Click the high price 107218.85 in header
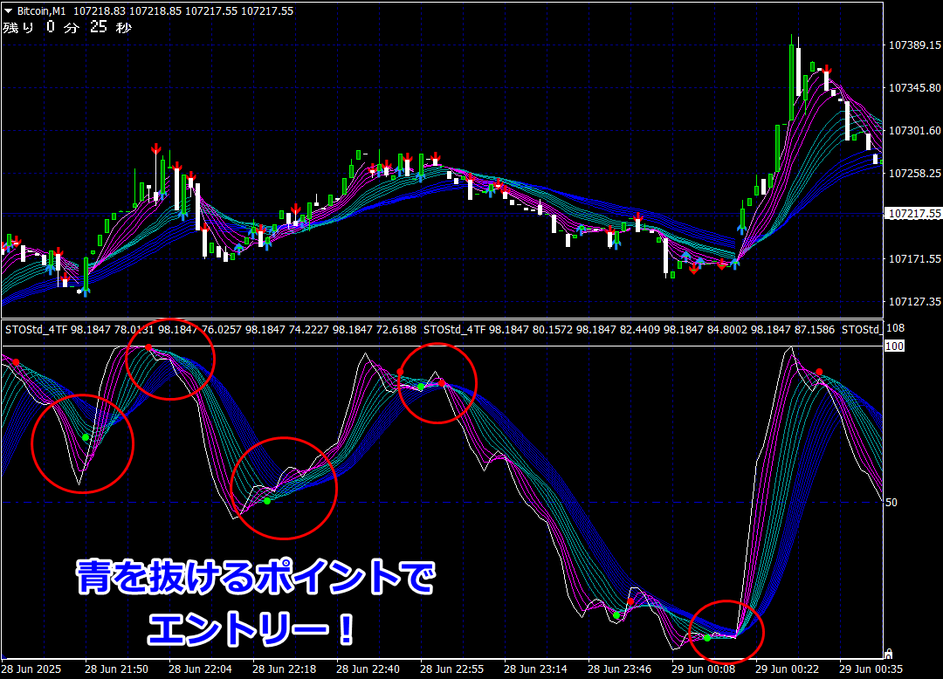943x679 pixels. point(155,10)
